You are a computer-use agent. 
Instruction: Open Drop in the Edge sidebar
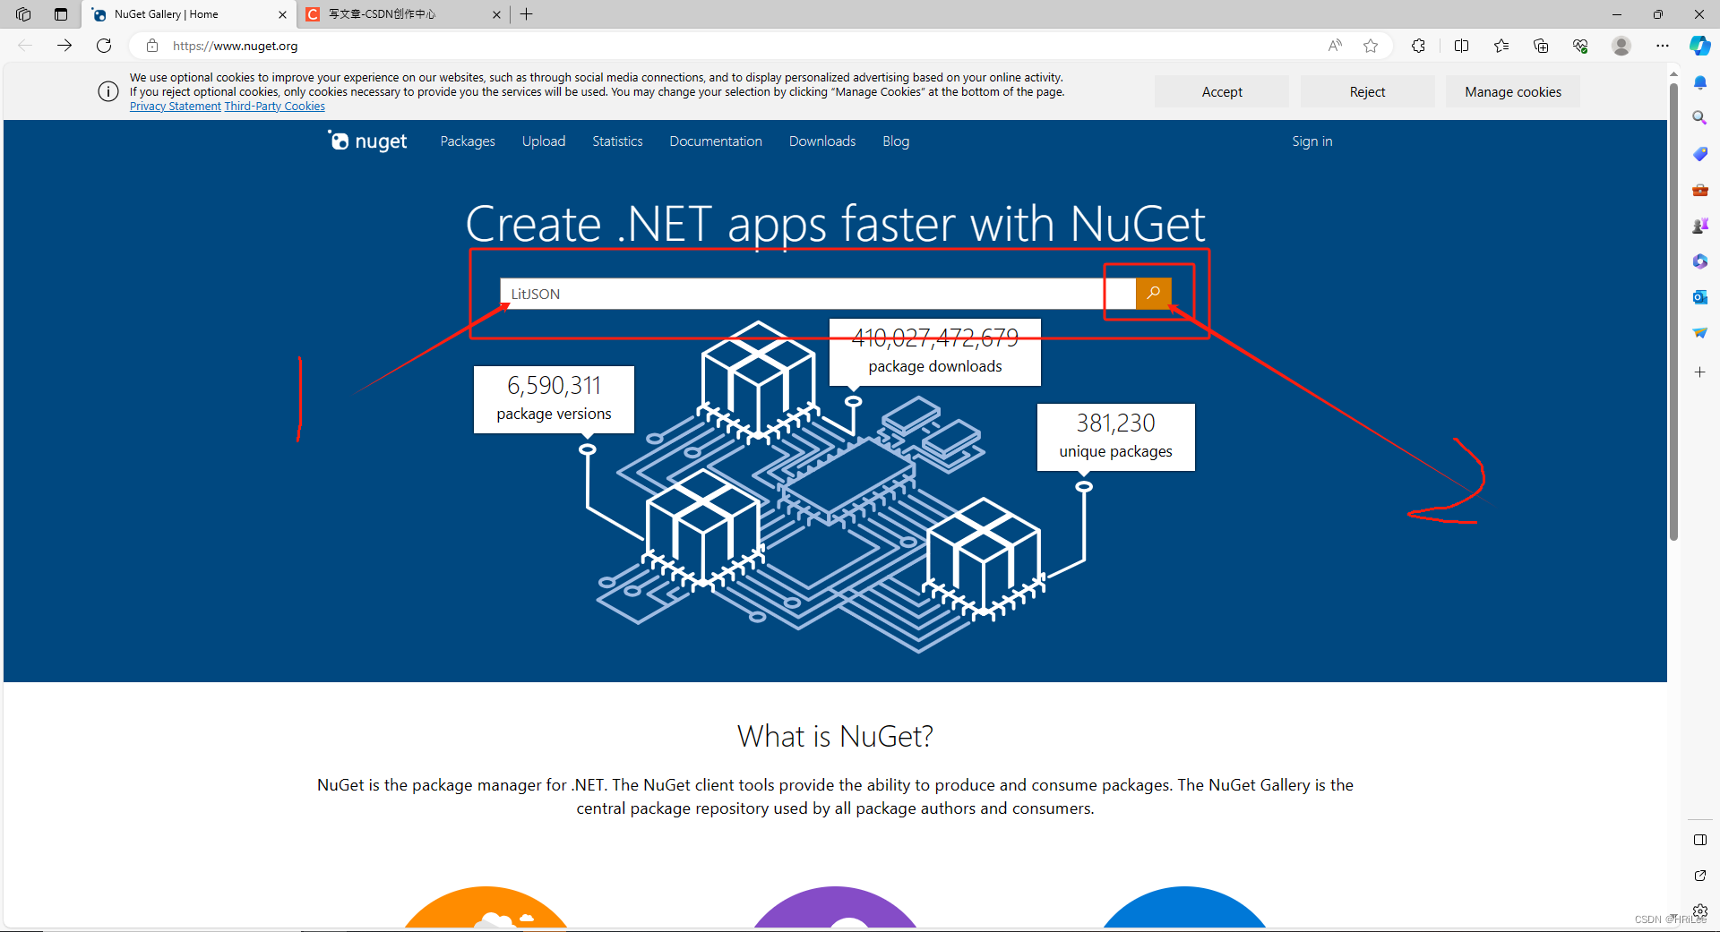[x=1699, y=332]
